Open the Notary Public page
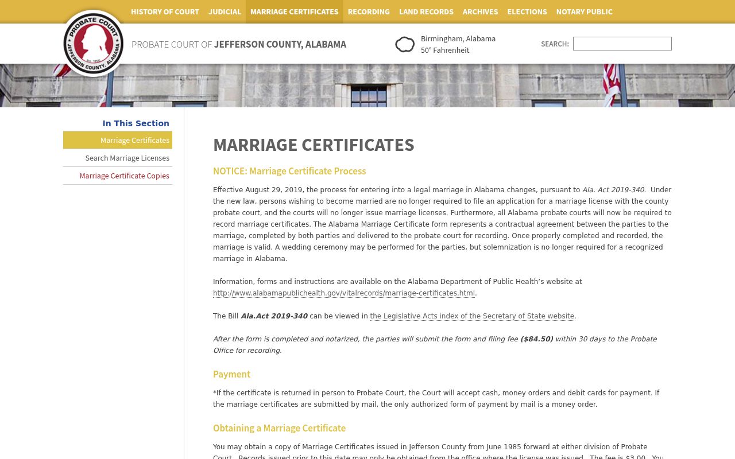This screenshot has width=735, height=459. [x=584, y=11]
